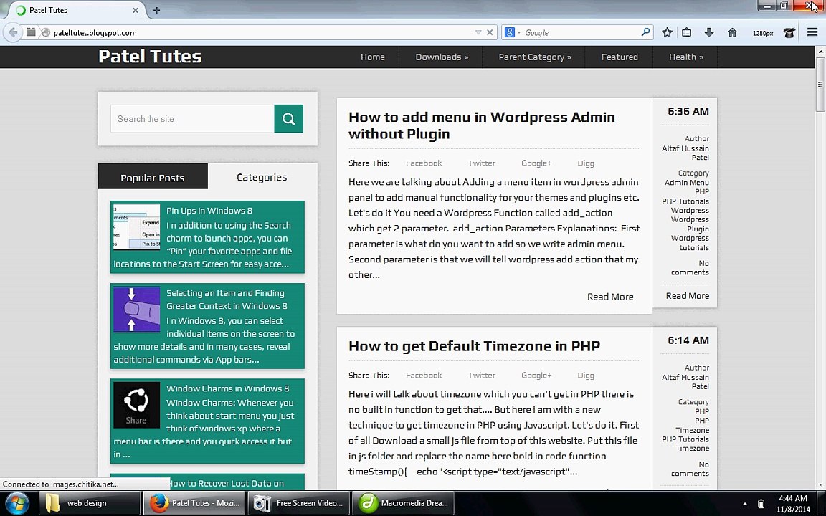Click the Patel Tutes site logo
826x516 pixels.
150,57
